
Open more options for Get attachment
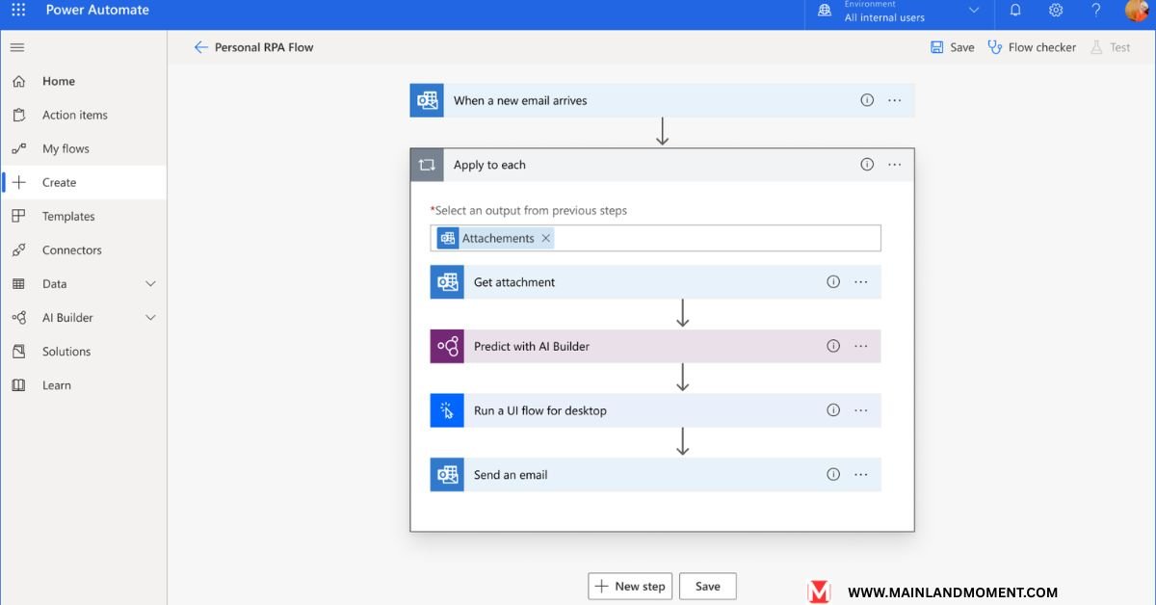(861, 282)
